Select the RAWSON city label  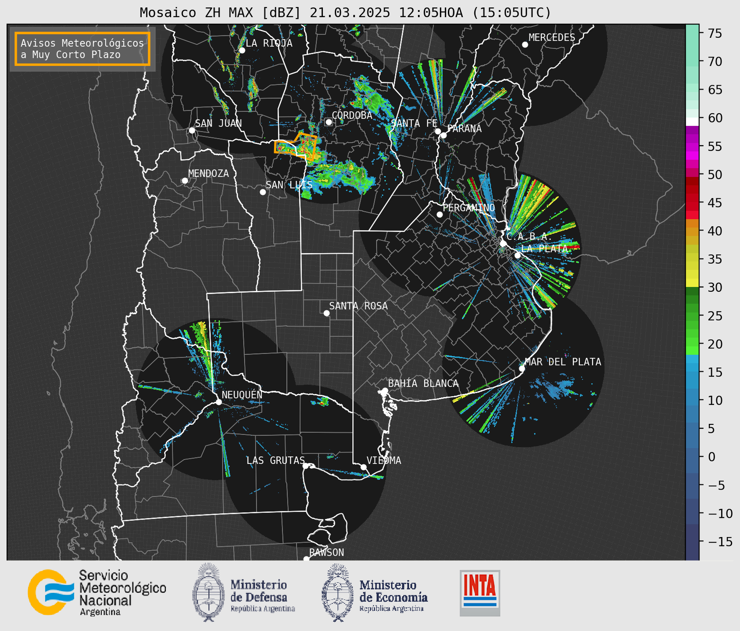point(327,553)
